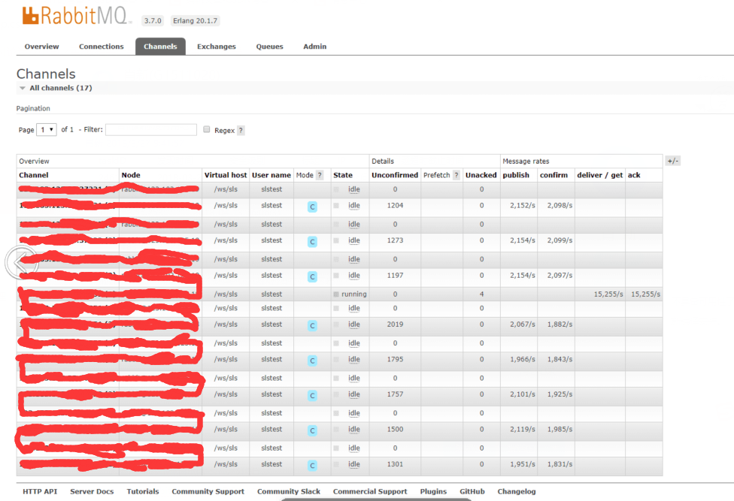The image size is (734, 501).
Task: Go to the Queues tab
Action: pyautogui.click(x=270, y=47)
